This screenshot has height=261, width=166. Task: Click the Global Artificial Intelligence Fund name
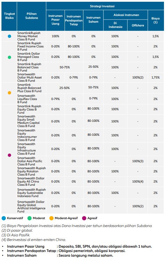pos(31,207)
